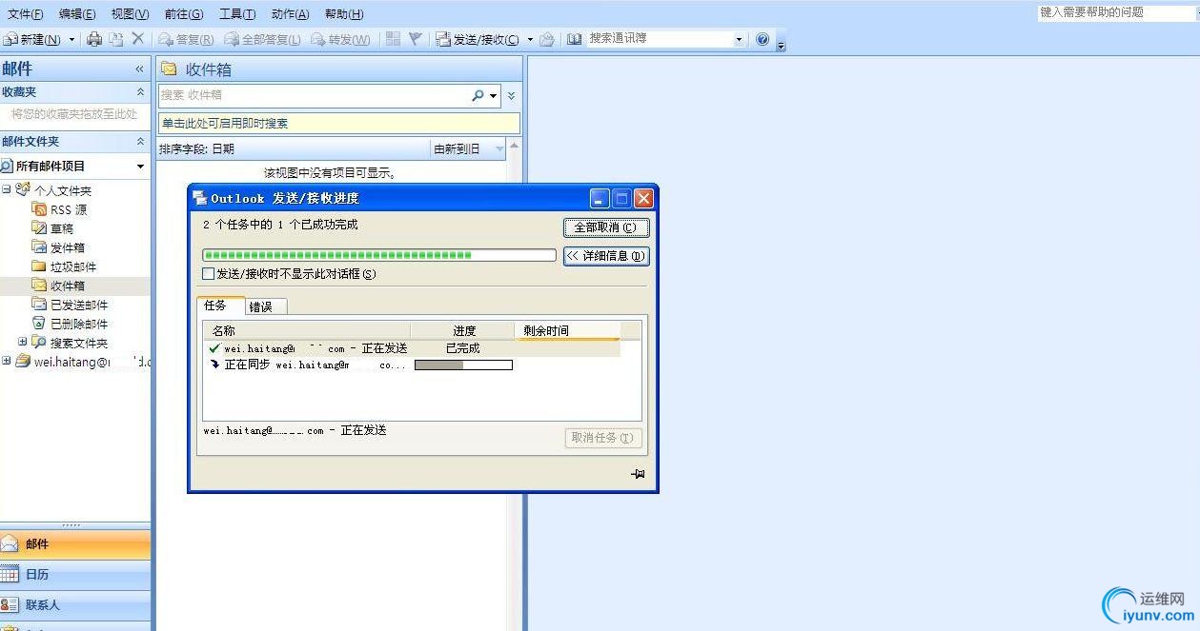Viewport: 1200px width, 631px height.
Task: Collapse the 邮件文件夹 section
Action: [x=141, y=141]
